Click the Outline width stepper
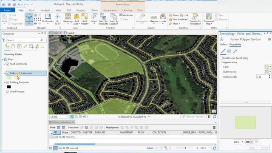This screenshot has width=272, height=153. 269,76
